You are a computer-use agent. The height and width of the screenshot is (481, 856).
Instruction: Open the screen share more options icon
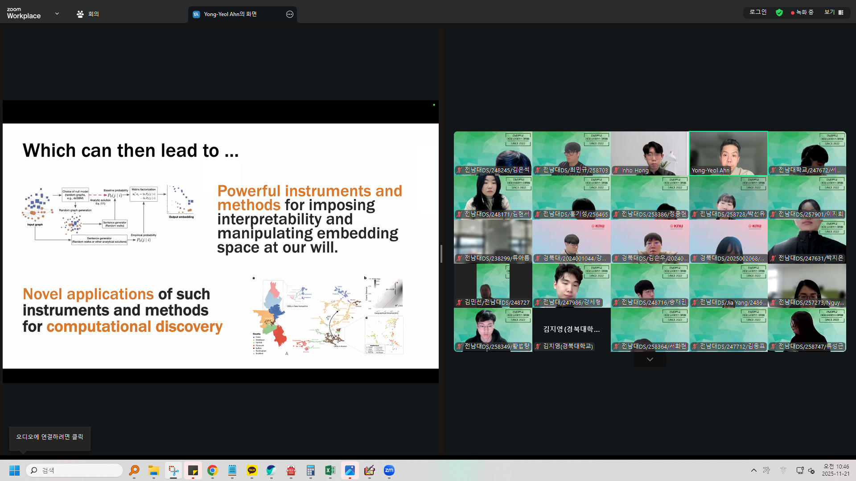point(290,14)
